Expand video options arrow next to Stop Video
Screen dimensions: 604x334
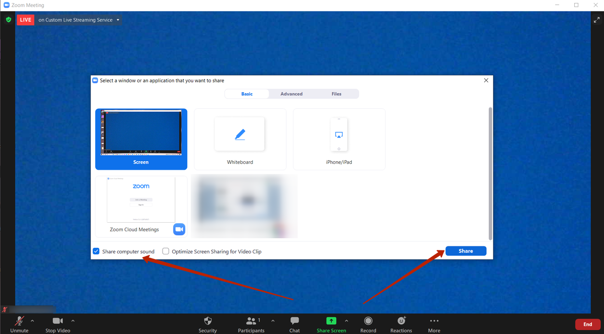click(73, 321)
